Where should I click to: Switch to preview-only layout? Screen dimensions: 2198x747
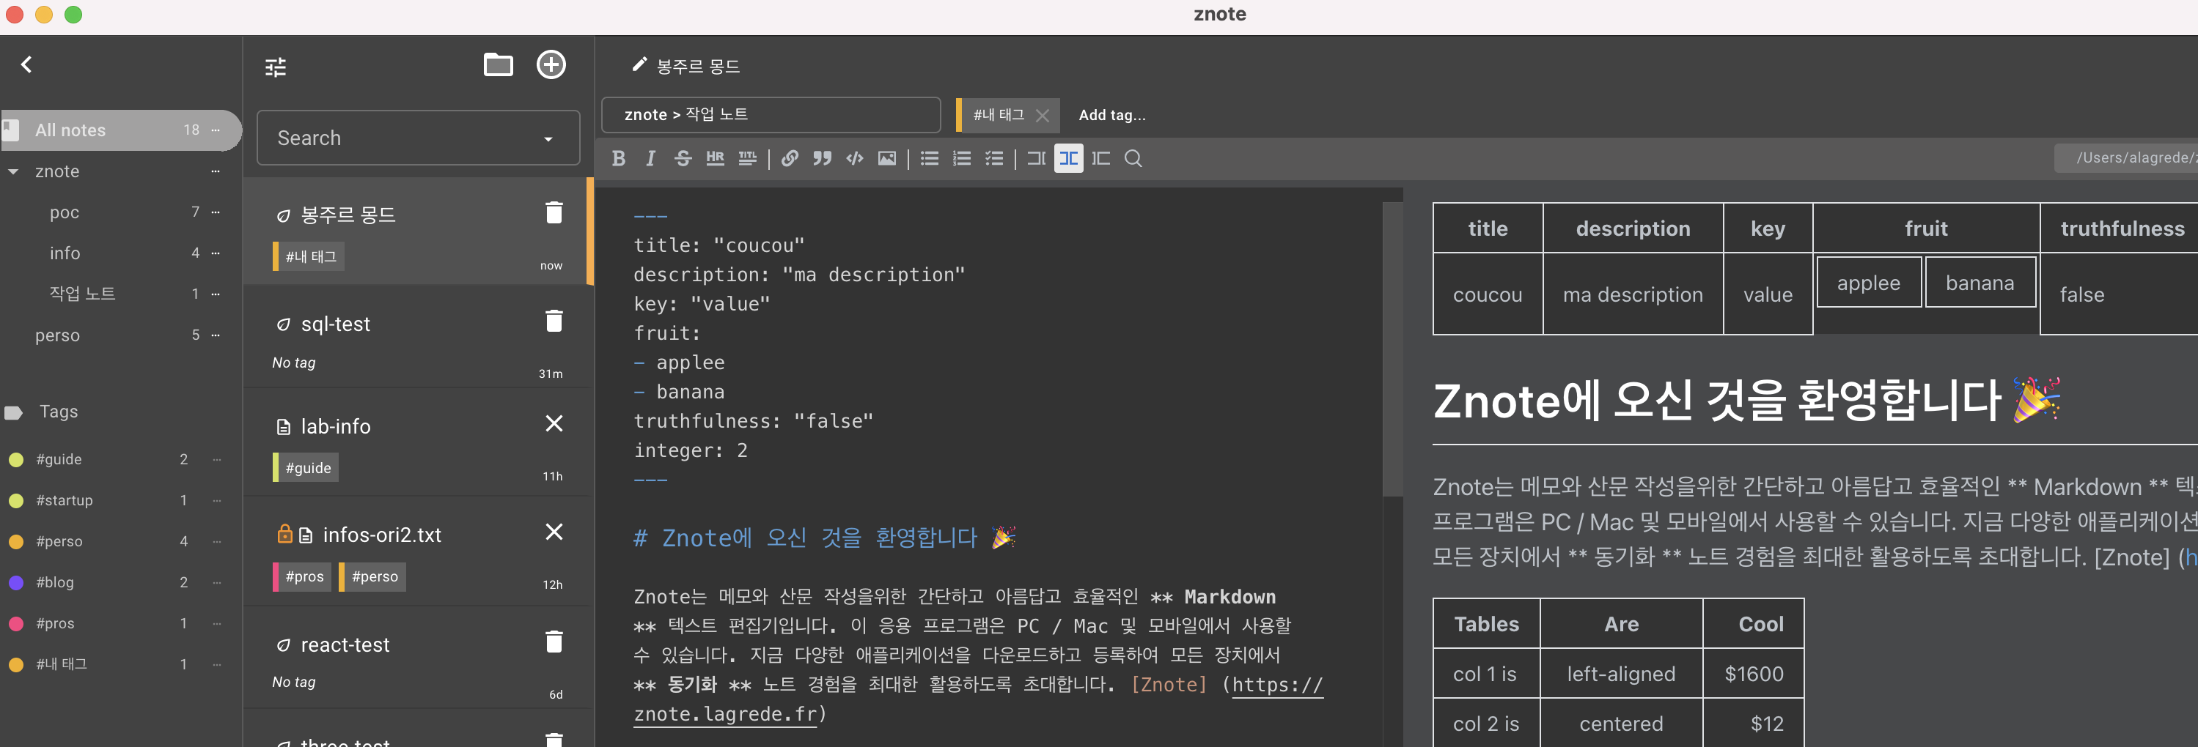[x=1101, y=159]
